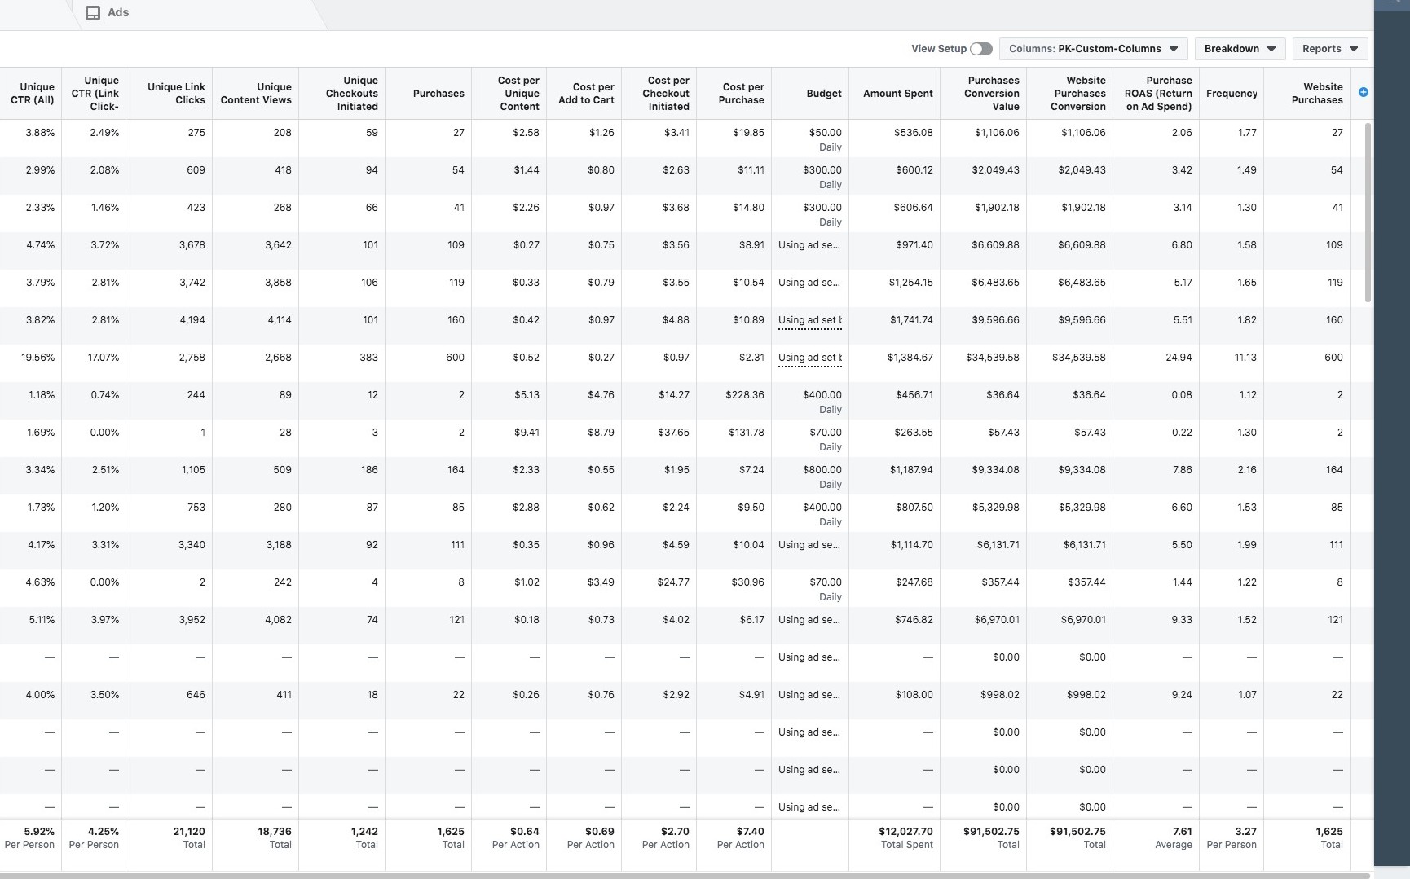Open the Ads tab
1410x879 pixels.
108,13
